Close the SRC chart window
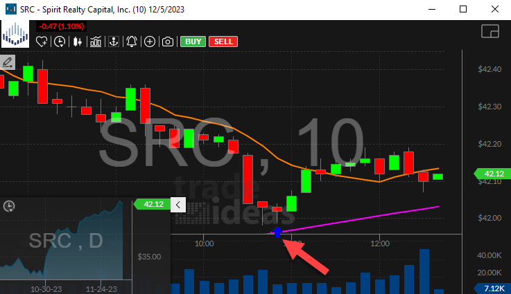This screenshot has width=511, height=294. (494, 9)
